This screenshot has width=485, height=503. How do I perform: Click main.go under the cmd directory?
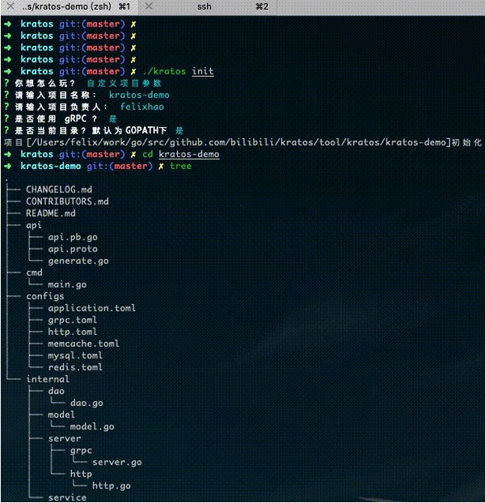point(67,285)
